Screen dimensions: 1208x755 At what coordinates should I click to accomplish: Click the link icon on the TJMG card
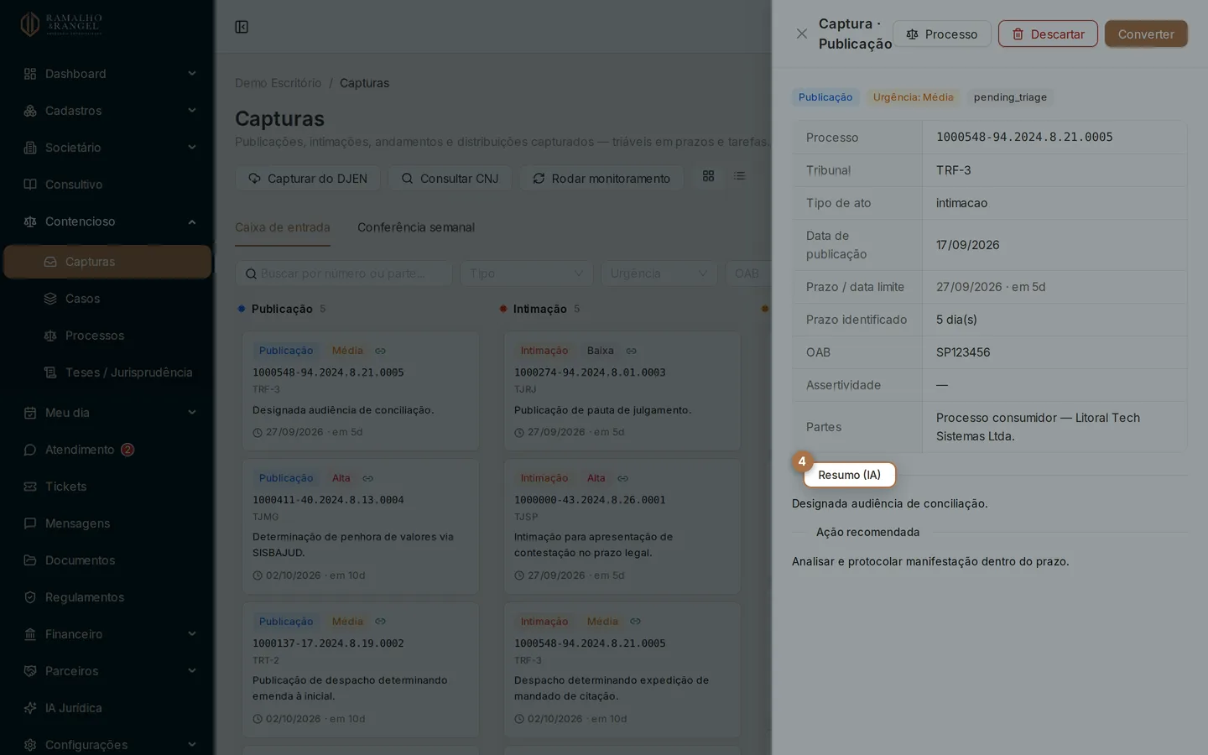[x=367, y=478]
